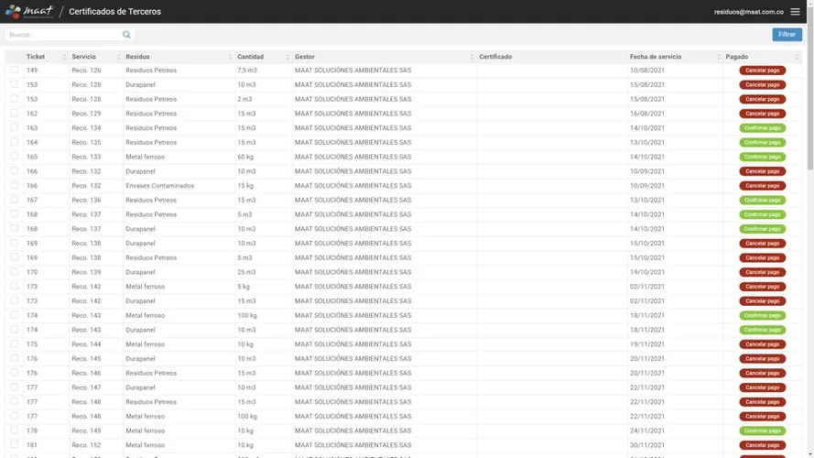The width and height of the screenshot is (814, 458).
Task: Click the Certificados de Terceros page title
Action: coord(114,12)
